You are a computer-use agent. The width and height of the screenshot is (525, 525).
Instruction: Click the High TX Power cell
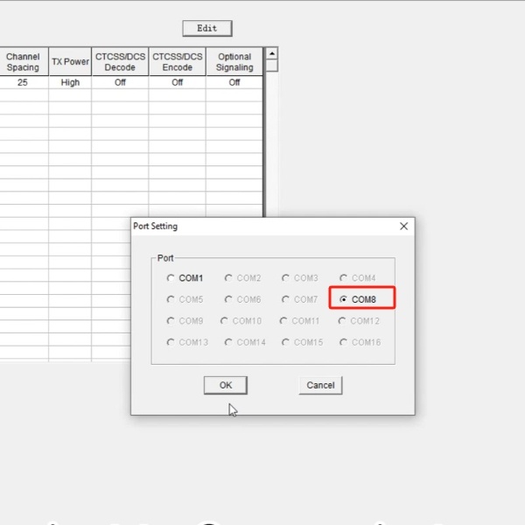click(70, 82)
